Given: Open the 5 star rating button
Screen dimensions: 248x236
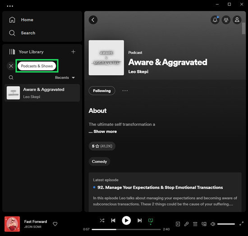Looking at the screenshot, I should [102, 146].
